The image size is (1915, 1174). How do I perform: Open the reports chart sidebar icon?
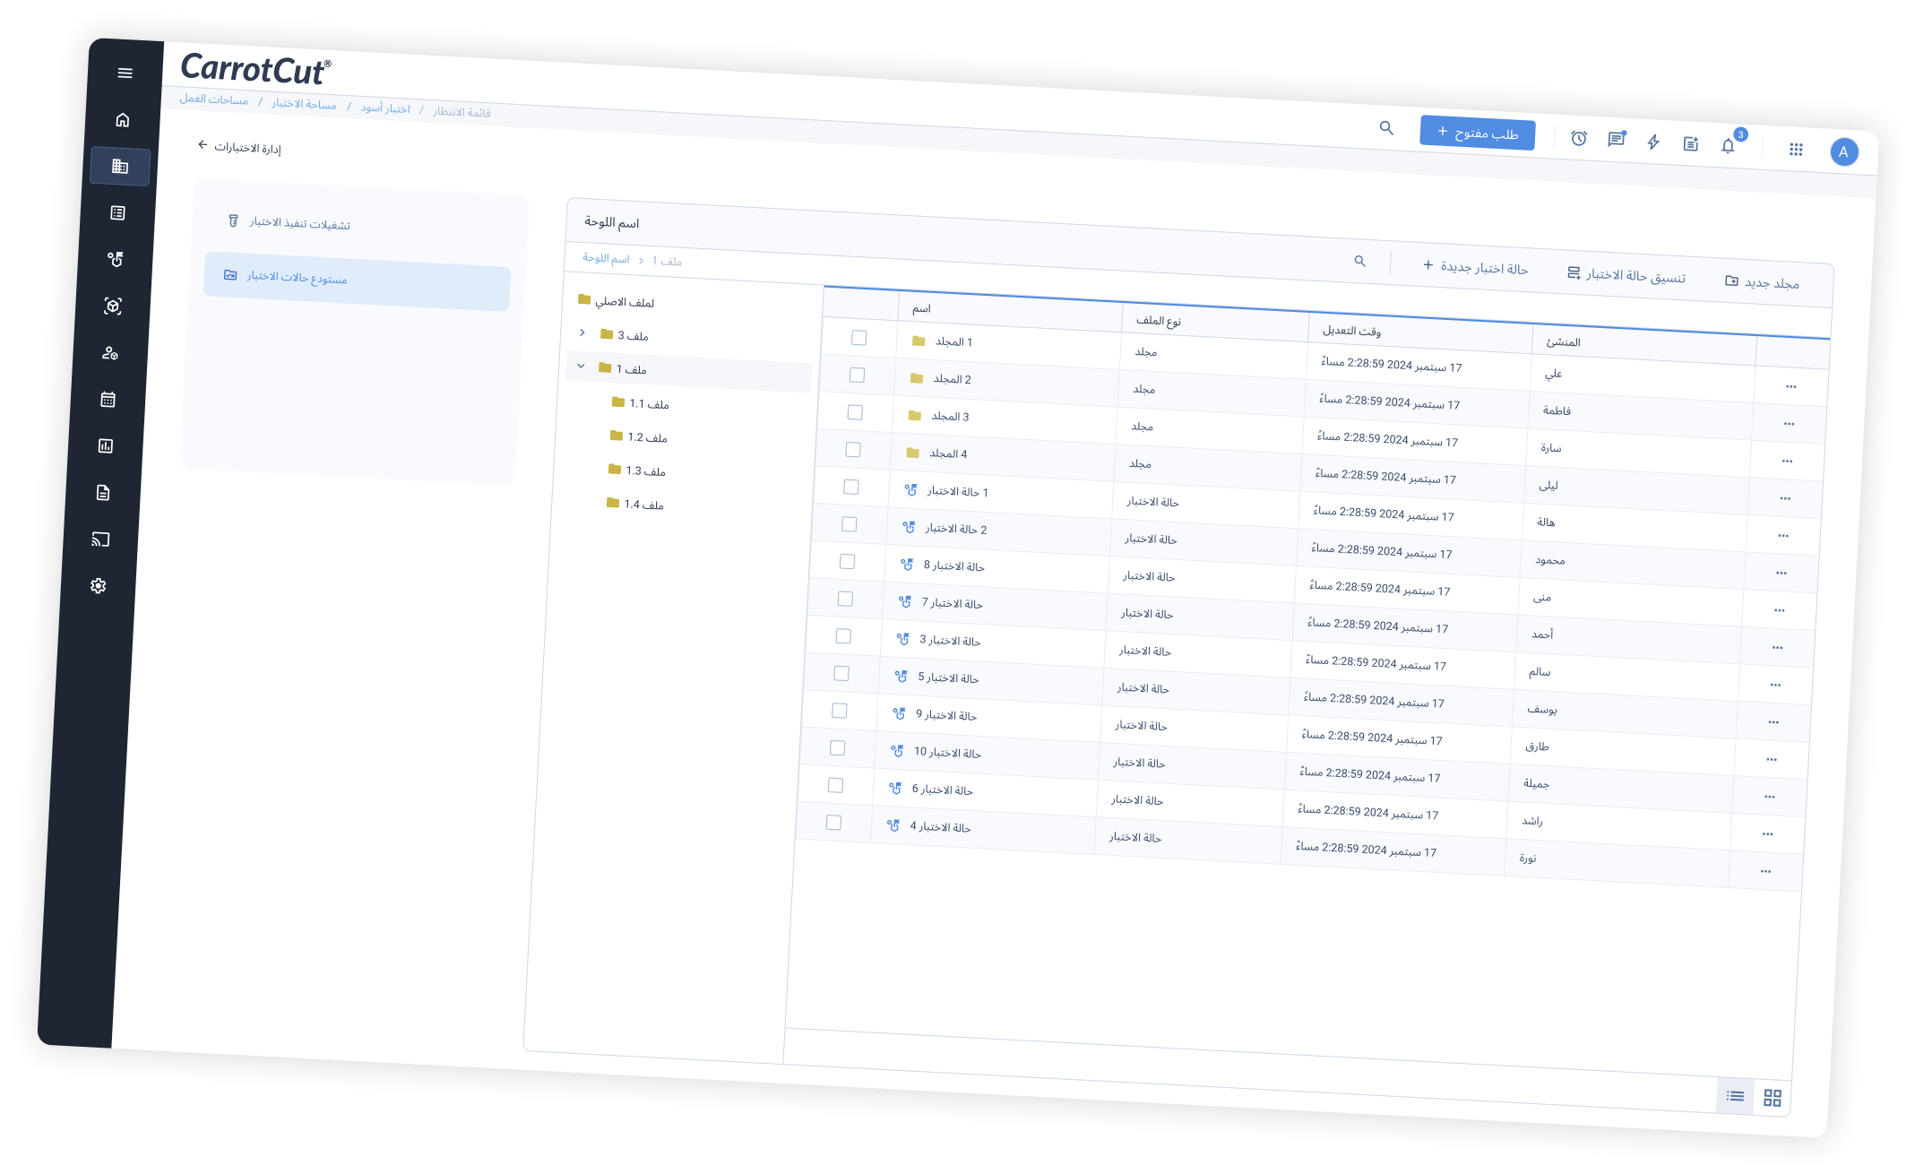pos(106,445)
